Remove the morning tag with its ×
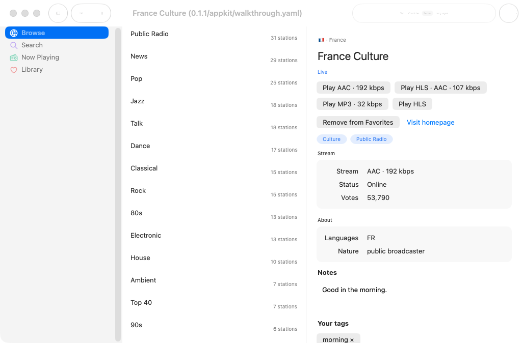Viewport: 522px width, 343px height. 352,339
